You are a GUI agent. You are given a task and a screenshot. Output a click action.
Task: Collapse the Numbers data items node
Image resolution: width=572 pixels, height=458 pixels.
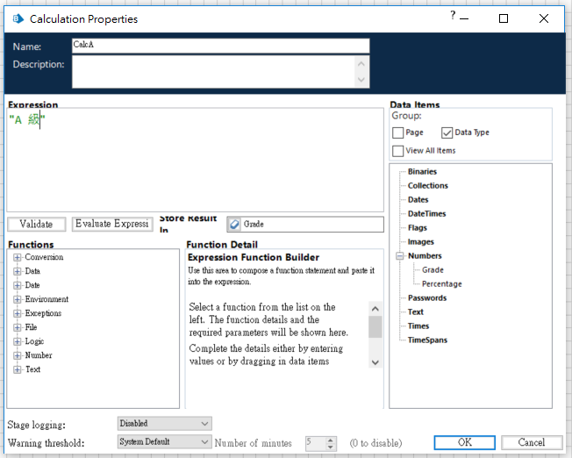400,256
